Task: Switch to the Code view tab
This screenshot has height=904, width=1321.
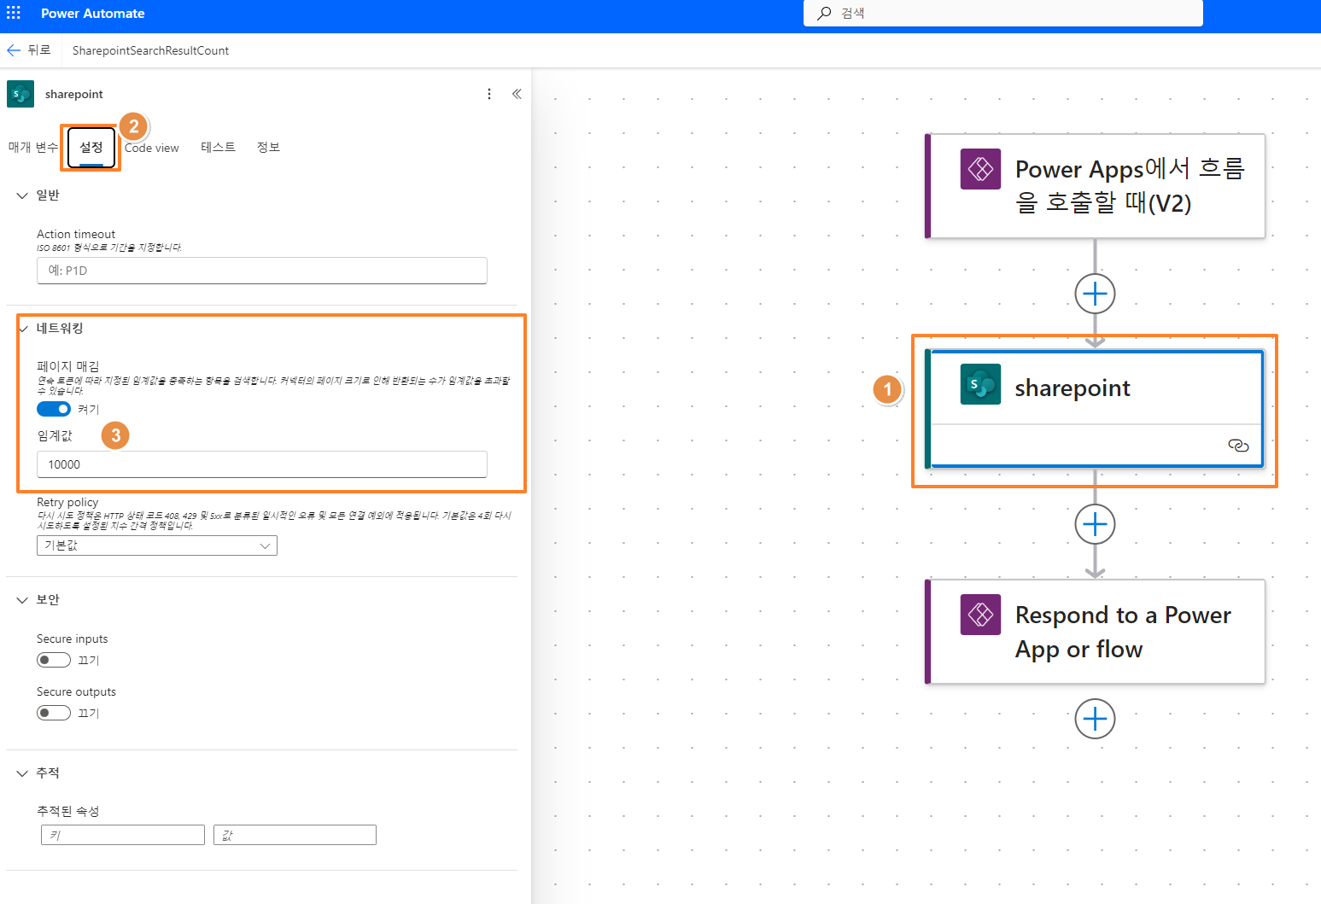Action: coord(152,148)
